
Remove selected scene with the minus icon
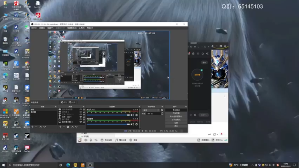pos(36,127)
